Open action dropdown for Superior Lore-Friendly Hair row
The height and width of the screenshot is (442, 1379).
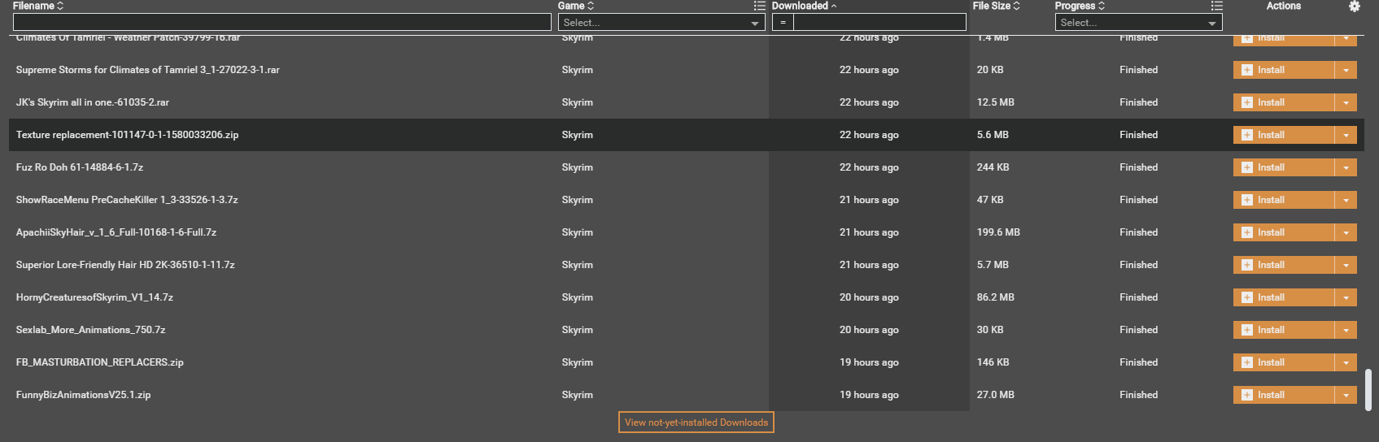coord(1346,265)
